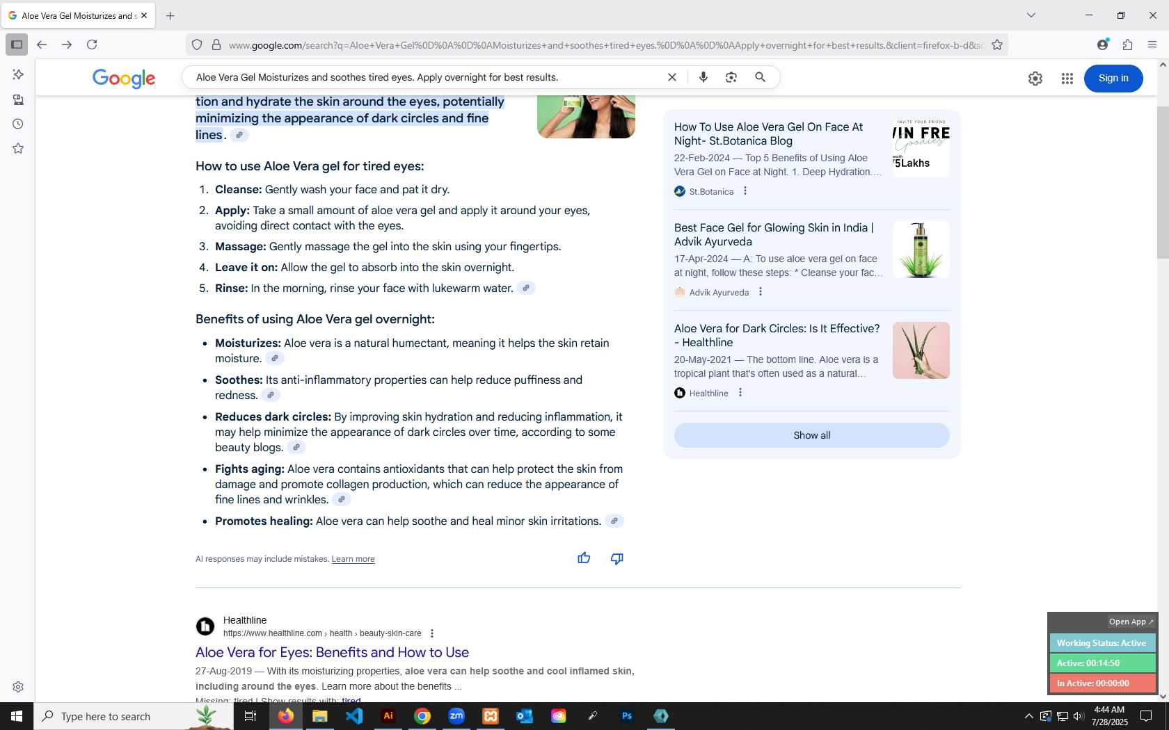List all tabs dropdown arrow
Image resolution: width=1169 pixels, height=730 pixels.
pos(1031,15)
